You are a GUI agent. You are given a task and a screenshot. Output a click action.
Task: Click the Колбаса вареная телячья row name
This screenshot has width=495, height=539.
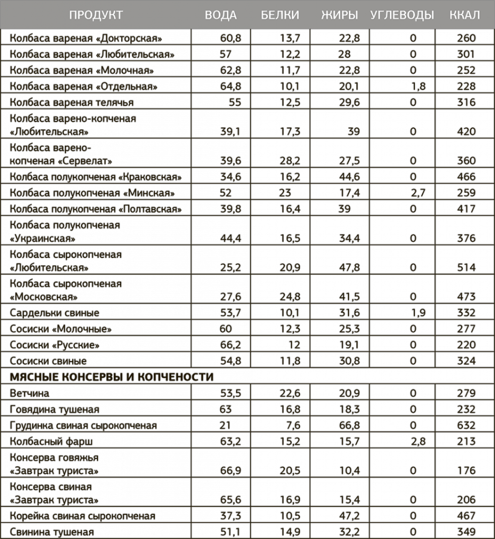[72, 103]
